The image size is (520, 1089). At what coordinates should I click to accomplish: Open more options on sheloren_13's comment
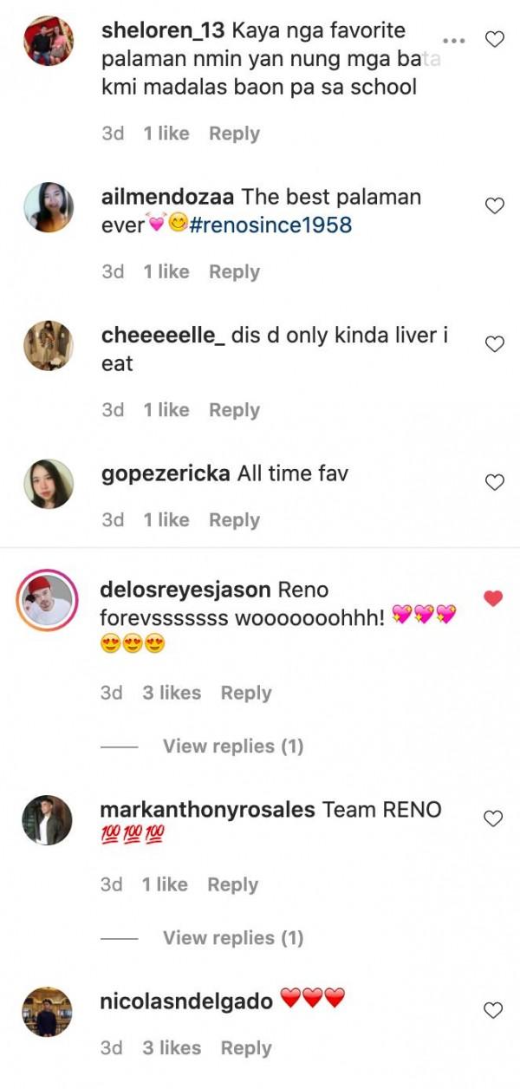(x=454, y=41)
